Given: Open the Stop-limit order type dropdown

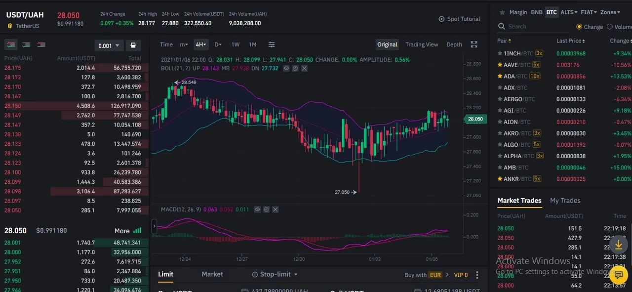Looking at the screenshot, I should [275, 274].
